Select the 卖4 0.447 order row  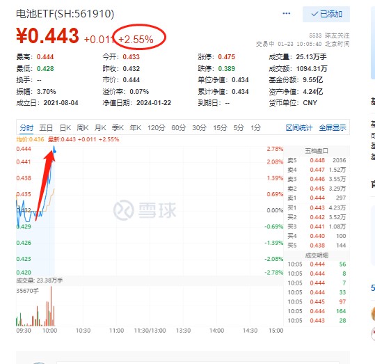(317, 170)
